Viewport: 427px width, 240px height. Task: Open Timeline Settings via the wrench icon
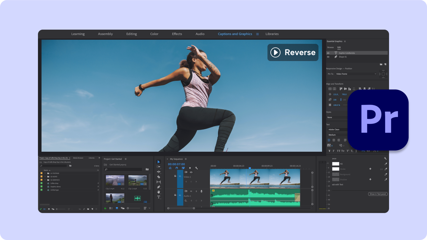coord(196,168)
